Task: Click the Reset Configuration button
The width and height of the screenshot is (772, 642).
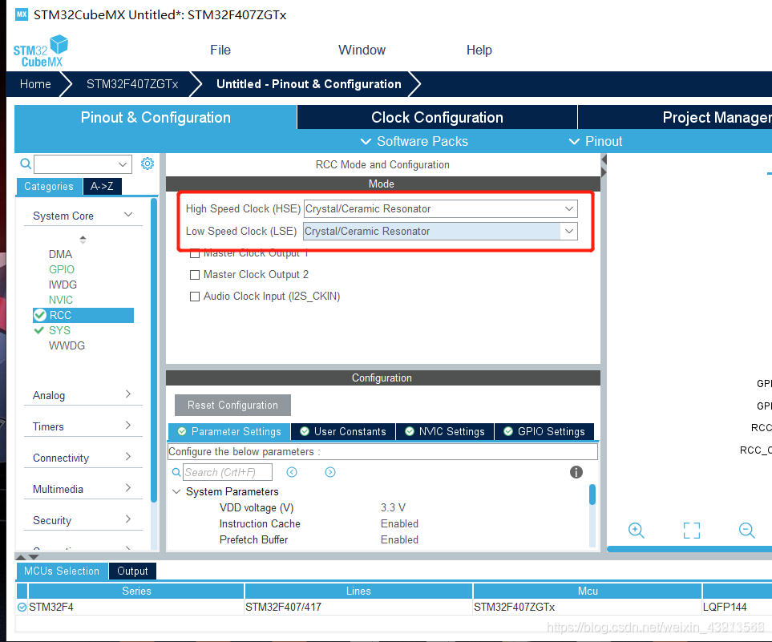Action: click(232, 406)
